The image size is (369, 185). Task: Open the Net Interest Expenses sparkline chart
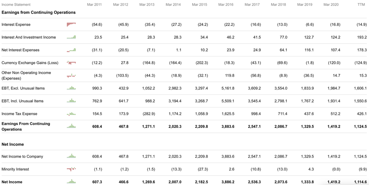tap(71, 50)
